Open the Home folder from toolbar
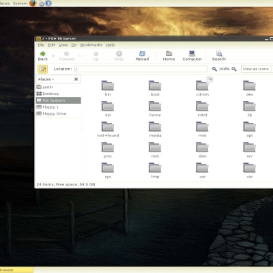Viewport: 273px width, 273px height. tap(169, 56)
